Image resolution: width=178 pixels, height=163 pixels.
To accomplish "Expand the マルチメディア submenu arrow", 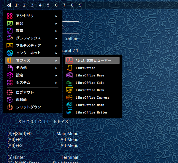I will (x=56, y=46).
